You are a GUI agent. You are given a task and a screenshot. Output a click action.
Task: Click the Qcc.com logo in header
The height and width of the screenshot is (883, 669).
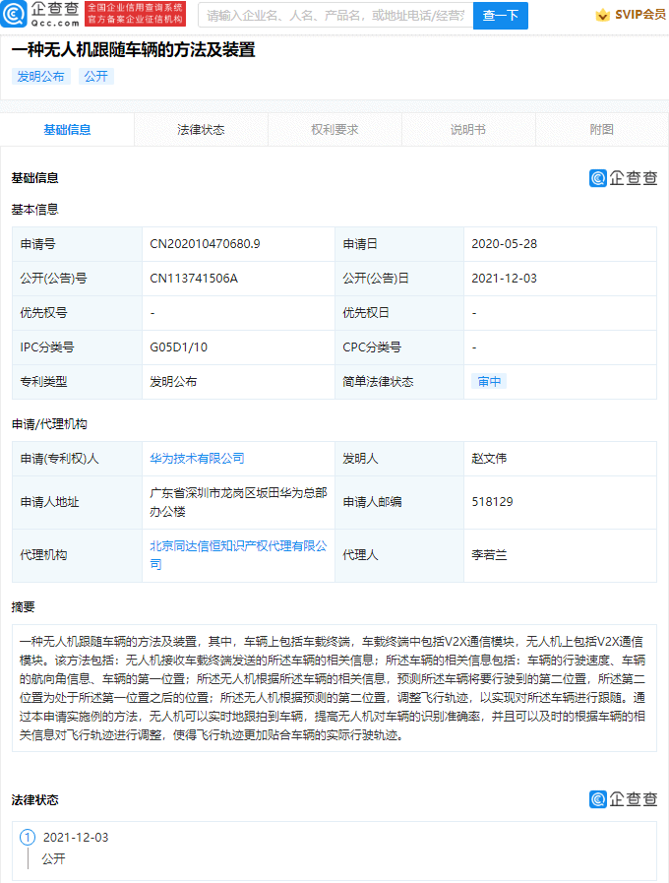point(41,14)
